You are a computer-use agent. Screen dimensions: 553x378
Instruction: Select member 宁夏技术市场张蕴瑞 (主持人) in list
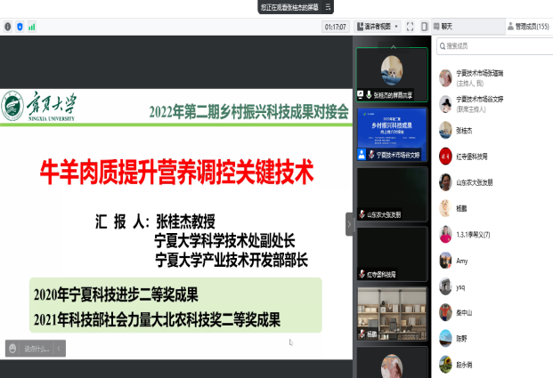point(492,78)
